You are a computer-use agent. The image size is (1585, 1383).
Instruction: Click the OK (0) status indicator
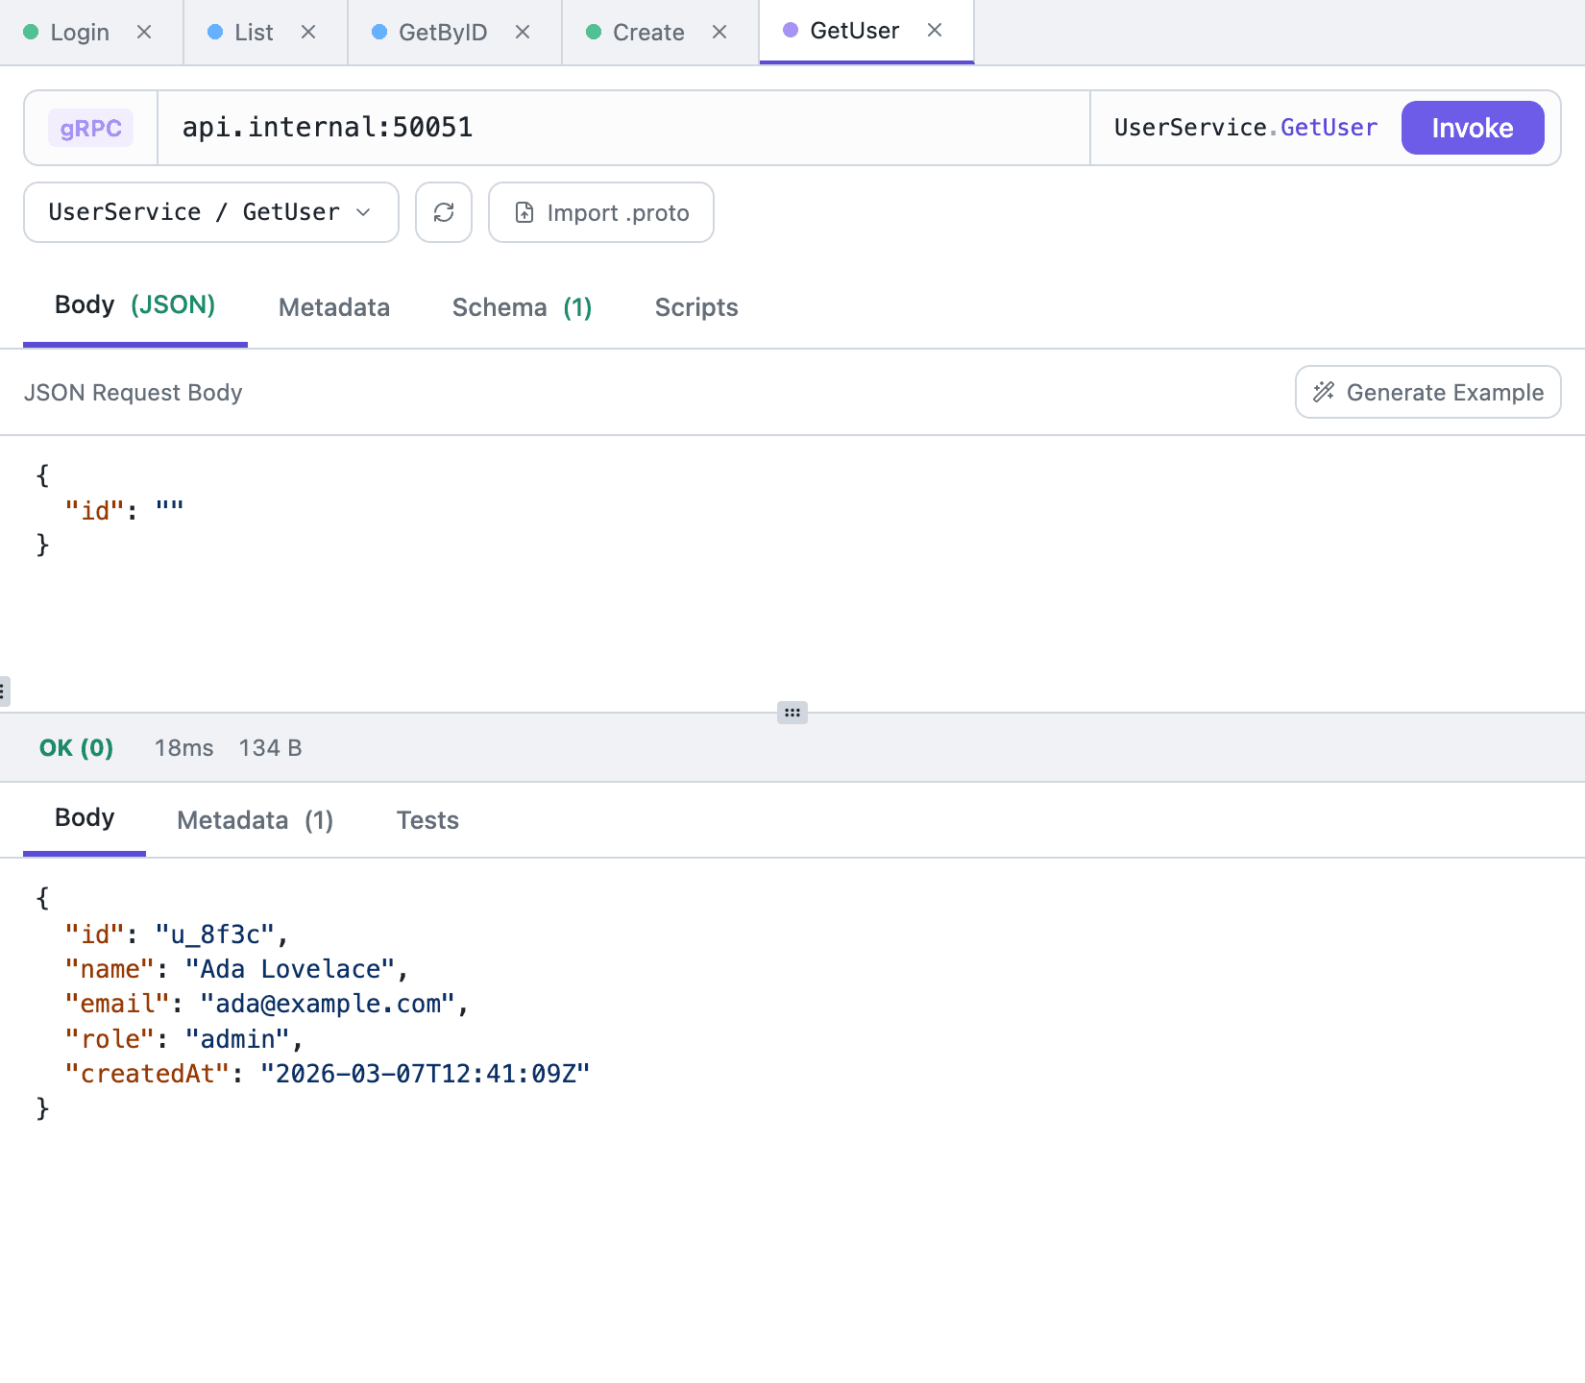[77, 748]
